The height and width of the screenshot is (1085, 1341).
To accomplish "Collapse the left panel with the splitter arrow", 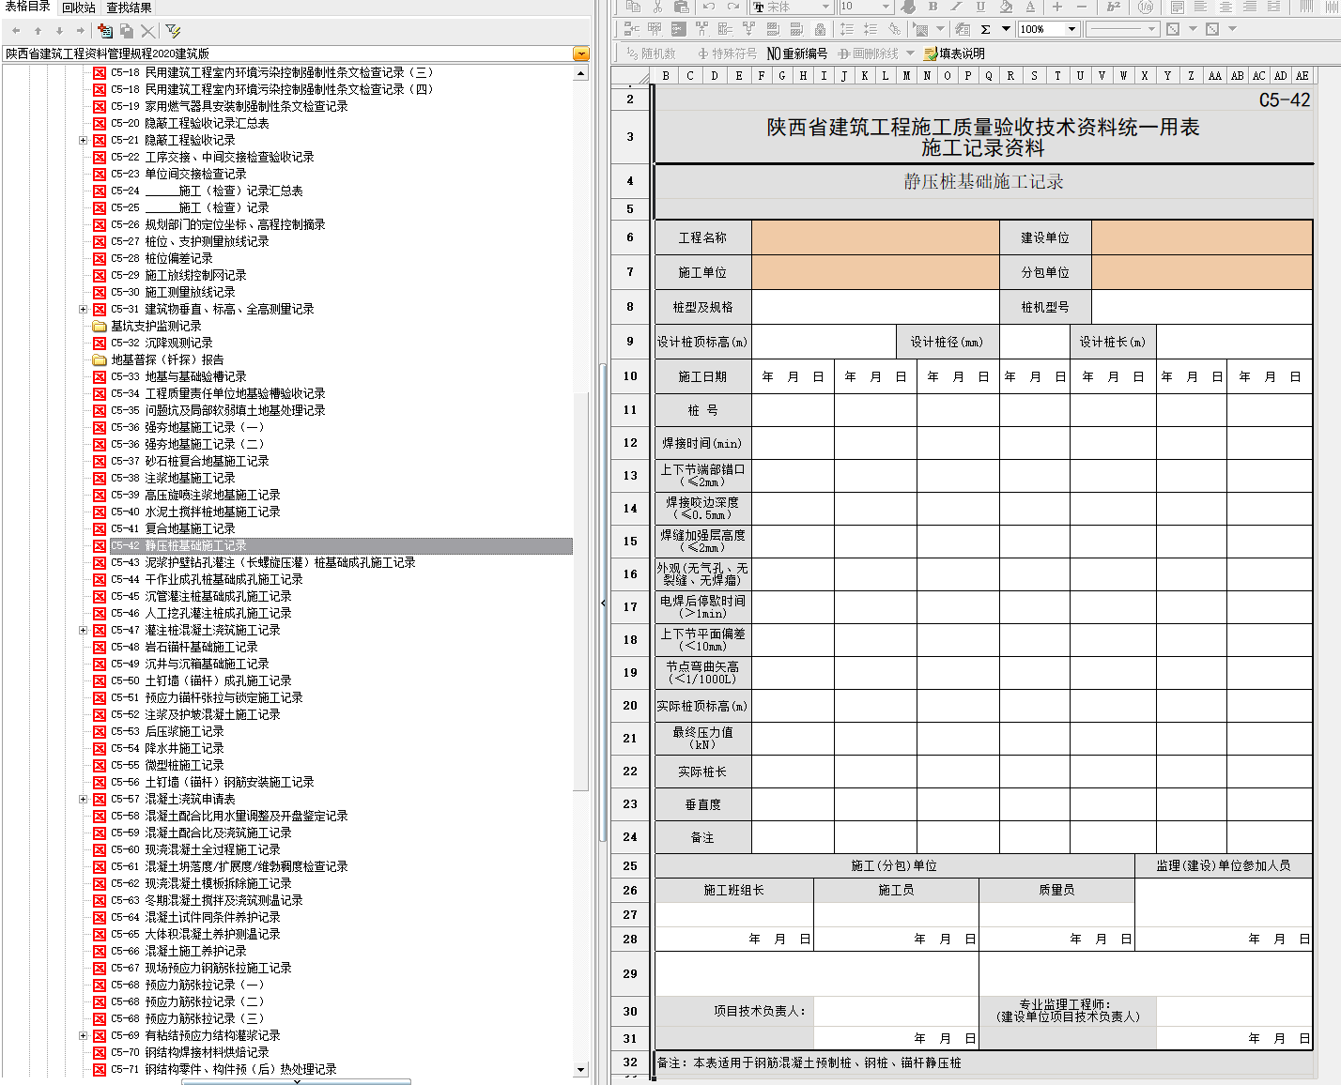I will 603,603.
